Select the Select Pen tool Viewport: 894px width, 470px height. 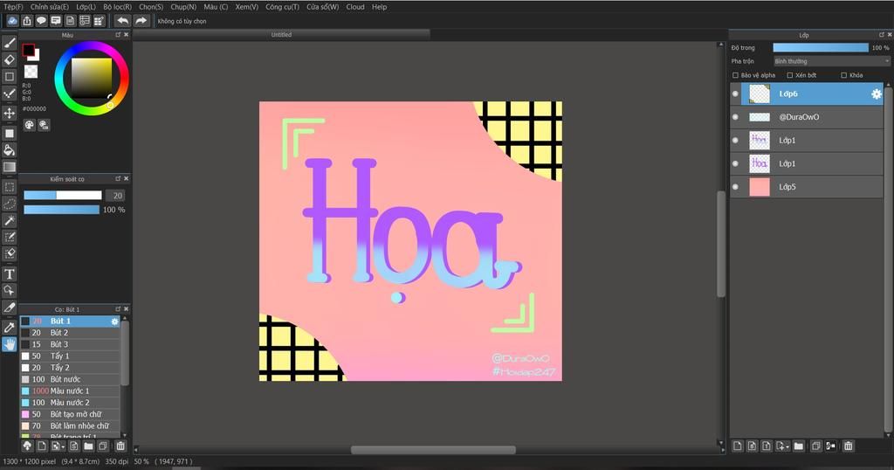coord(9,237)
